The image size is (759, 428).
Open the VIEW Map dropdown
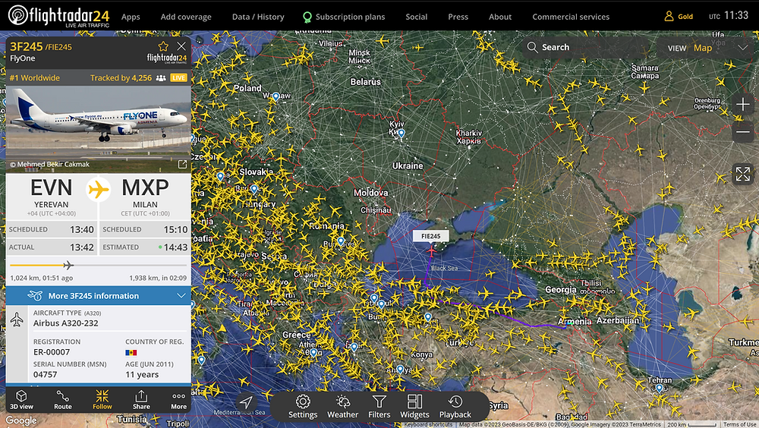tap(707, 48)
